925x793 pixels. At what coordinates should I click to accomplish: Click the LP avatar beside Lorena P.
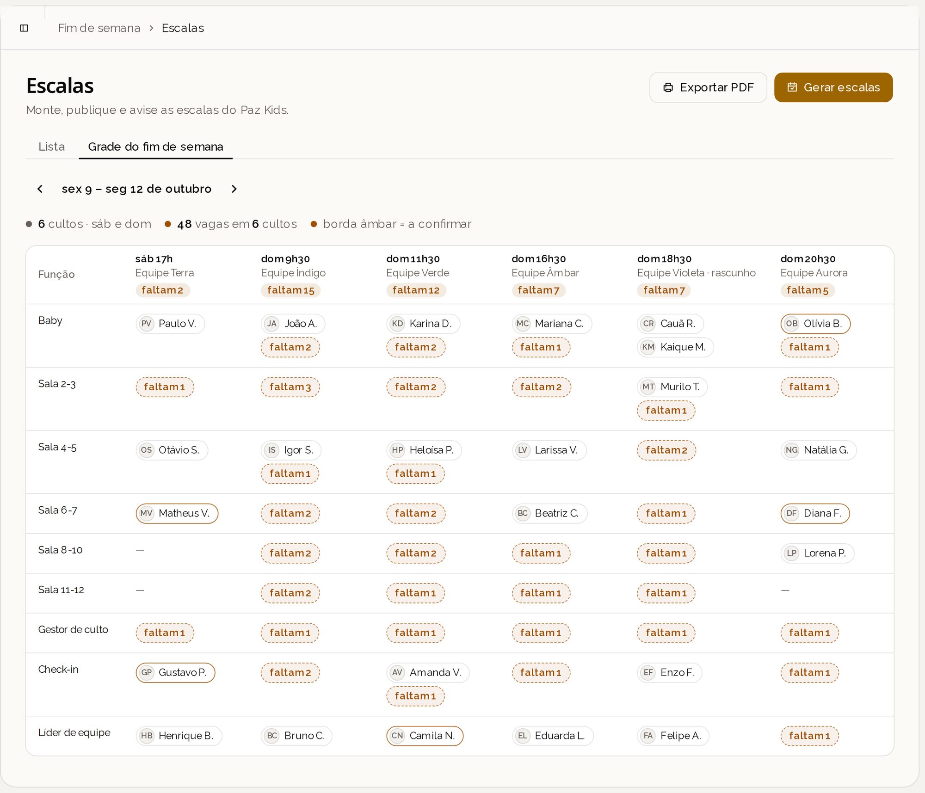point(792,553)
